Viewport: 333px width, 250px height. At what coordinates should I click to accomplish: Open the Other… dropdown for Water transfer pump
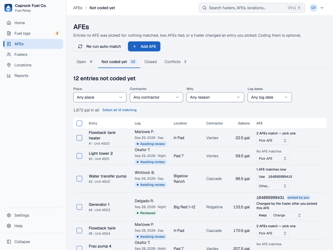point(273,186)
